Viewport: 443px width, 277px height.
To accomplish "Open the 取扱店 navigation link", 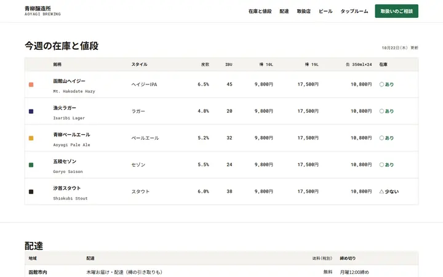I will (304, 11).
